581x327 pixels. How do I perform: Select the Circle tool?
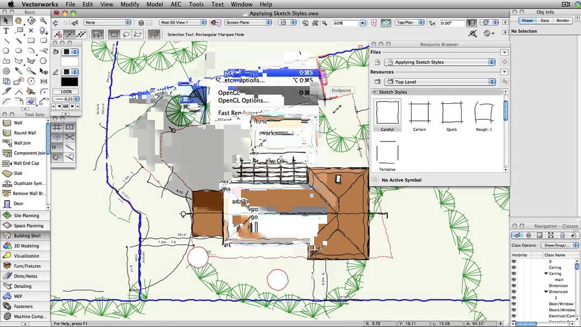[x=6, y=51]
